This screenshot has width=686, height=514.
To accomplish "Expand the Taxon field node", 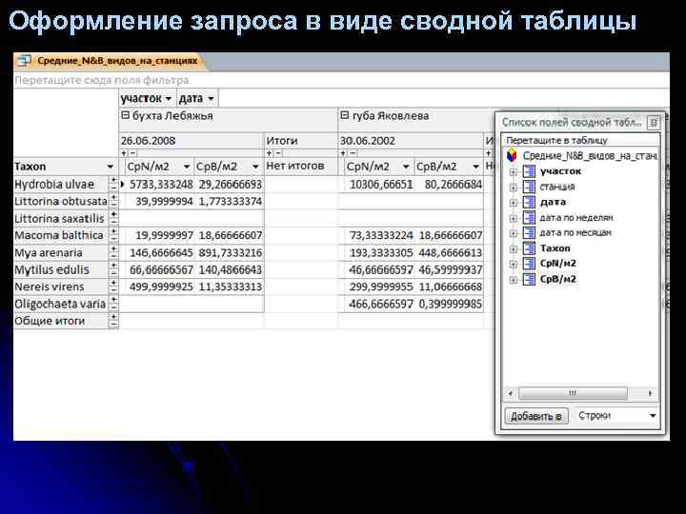I will (513, 249).
